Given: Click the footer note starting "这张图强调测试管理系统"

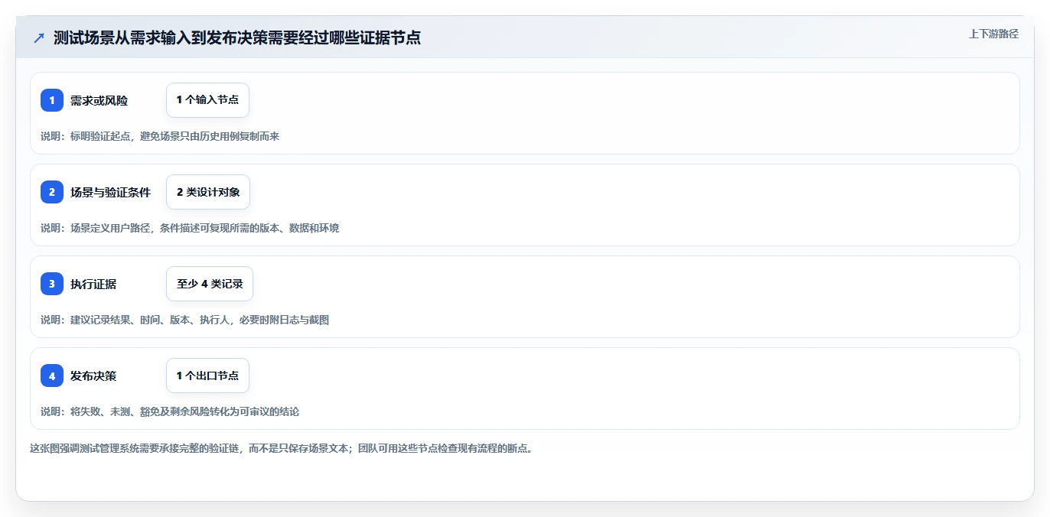Looking at the screenshot, I should click(x=281, y=448).
